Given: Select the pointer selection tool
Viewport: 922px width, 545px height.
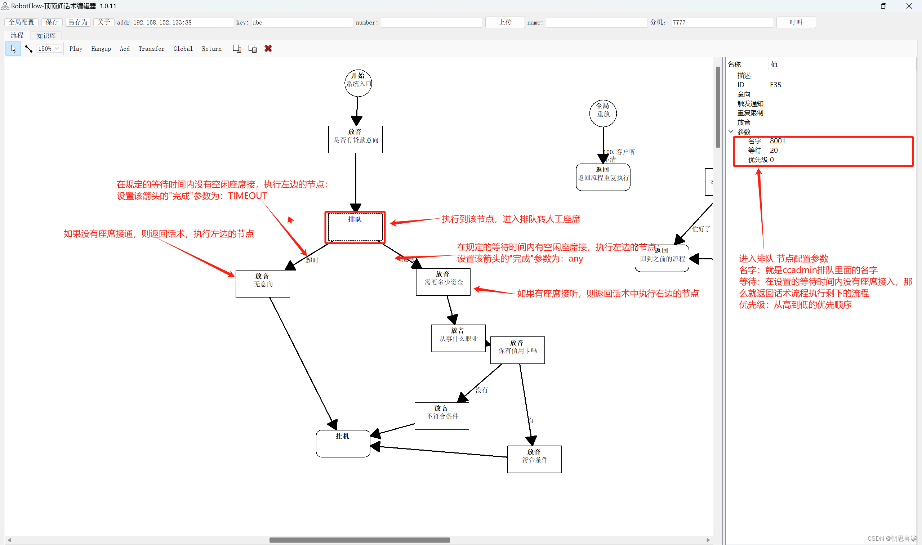Looking at the screenshot, I should tap(13, 49).
